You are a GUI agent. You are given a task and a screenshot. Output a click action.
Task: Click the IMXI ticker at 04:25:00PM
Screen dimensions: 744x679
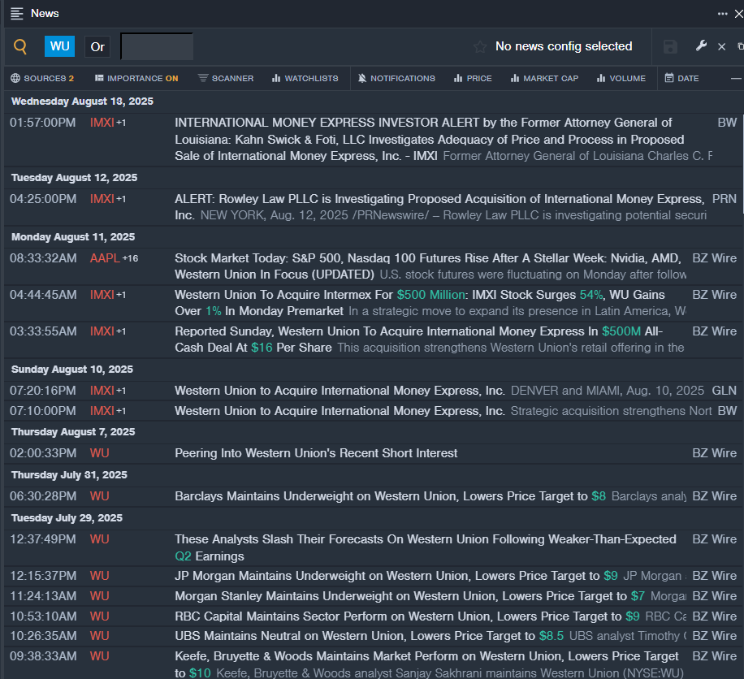[102, 199]
